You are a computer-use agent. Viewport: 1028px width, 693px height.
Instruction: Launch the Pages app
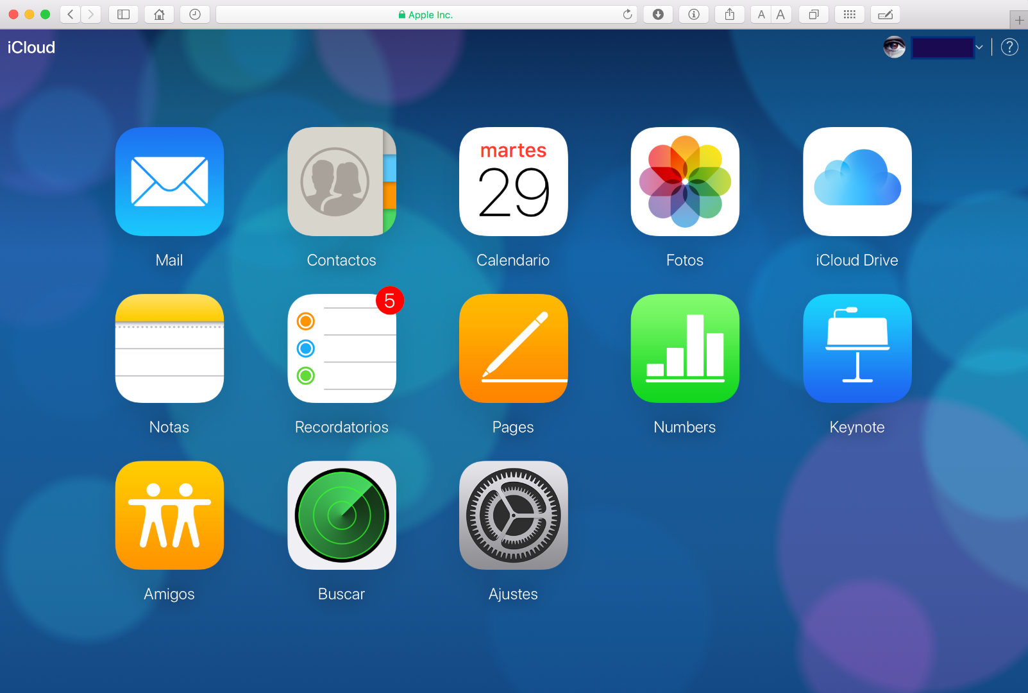click(513, 348)
